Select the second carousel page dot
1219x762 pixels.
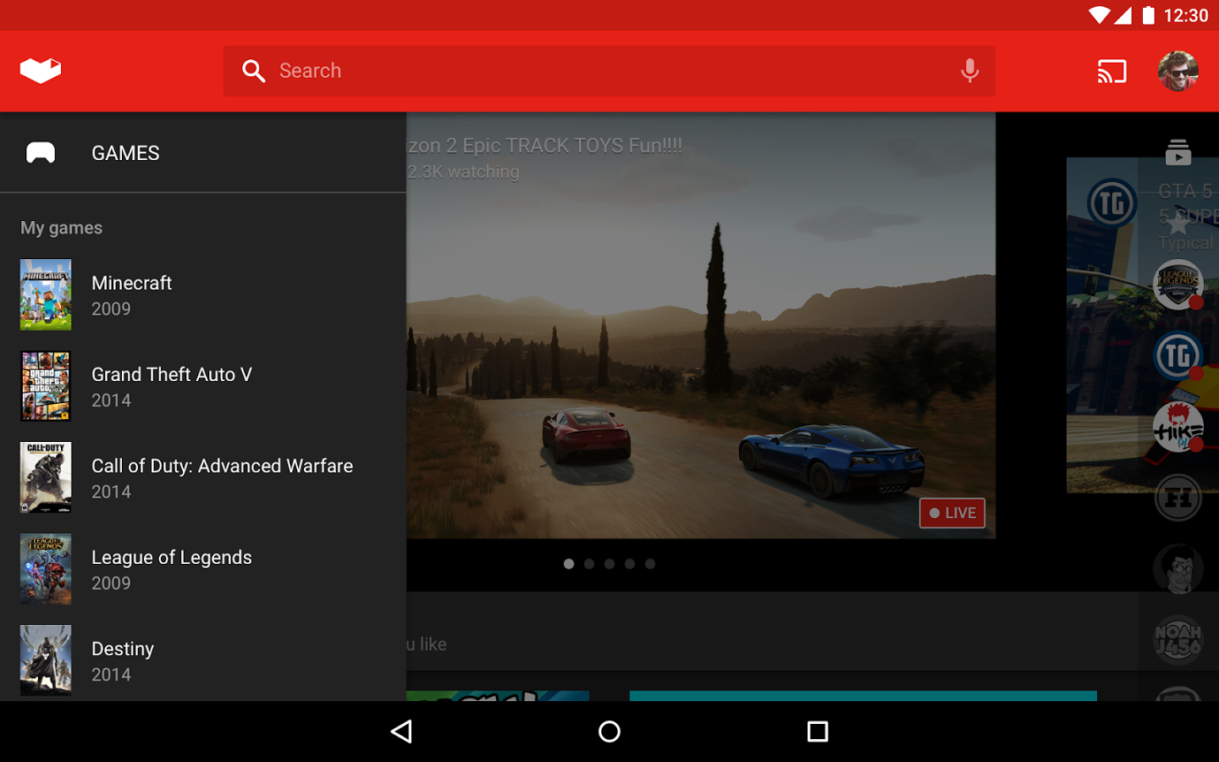[x=589, y=564]
